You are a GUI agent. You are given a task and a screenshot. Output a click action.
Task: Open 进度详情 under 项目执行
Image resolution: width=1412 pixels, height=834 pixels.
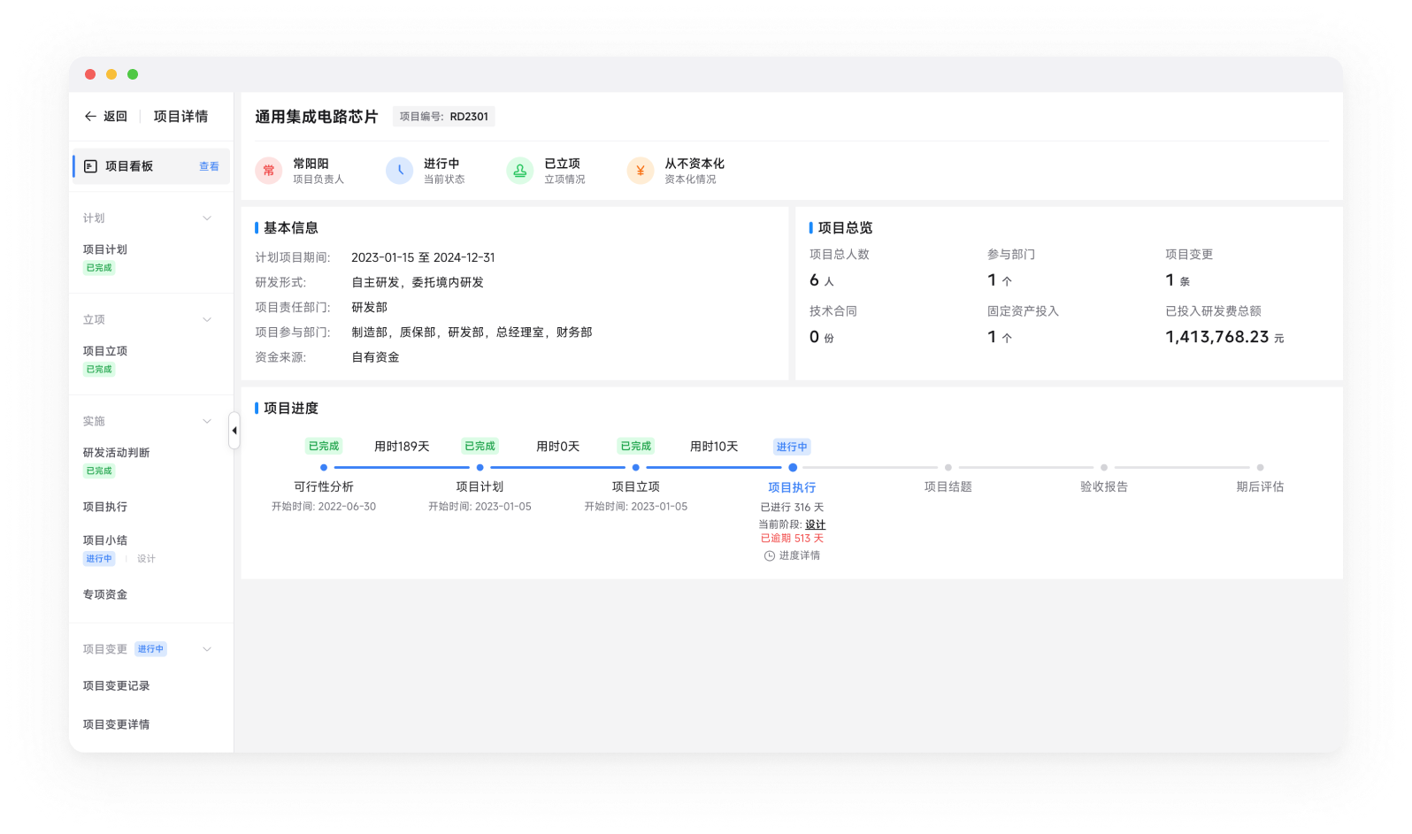pos(799,556)
